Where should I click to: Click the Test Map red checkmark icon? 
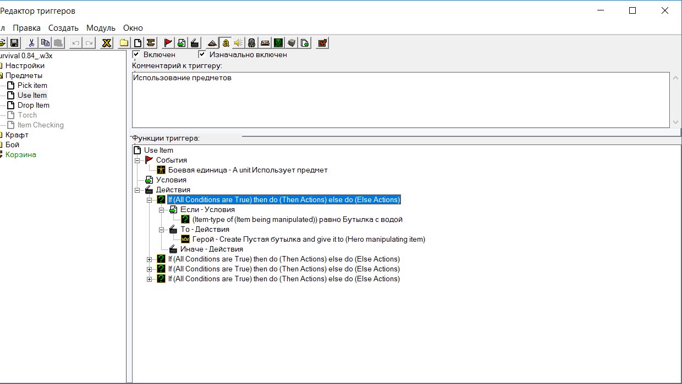pos(323,43)
